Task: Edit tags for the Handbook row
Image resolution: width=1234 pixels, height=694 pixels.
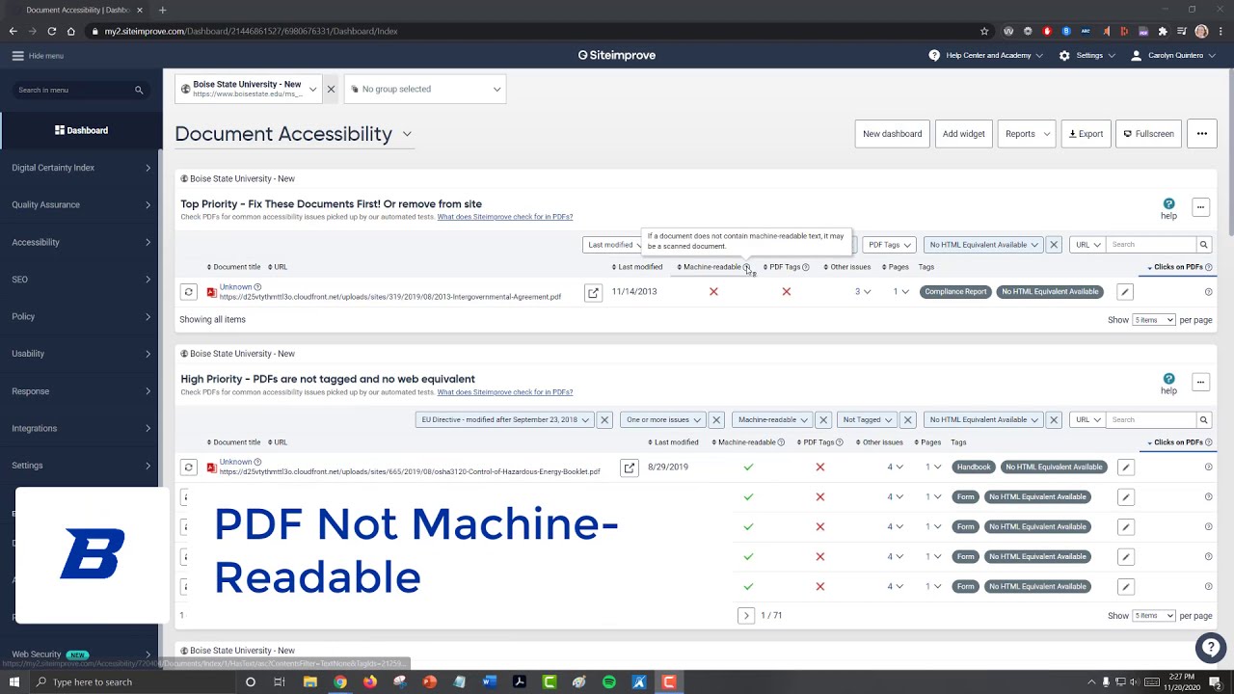Action: click(1125, 467)
